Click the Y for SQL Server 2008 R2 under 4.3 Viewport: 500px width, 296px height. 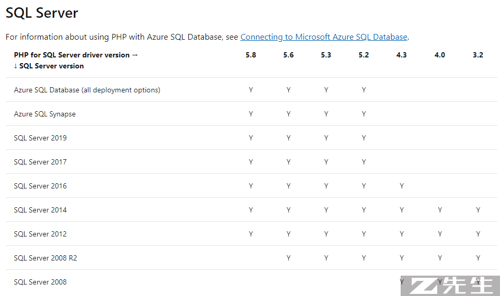[402, 258]
